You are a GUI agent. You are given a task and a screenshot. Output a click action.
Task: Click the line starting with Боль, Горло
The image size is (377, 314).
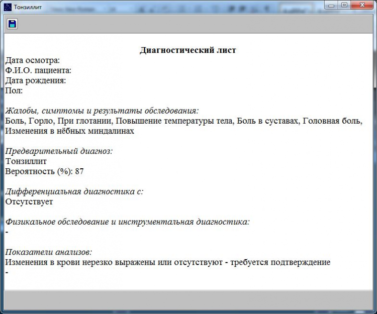[x=183, y=121]
